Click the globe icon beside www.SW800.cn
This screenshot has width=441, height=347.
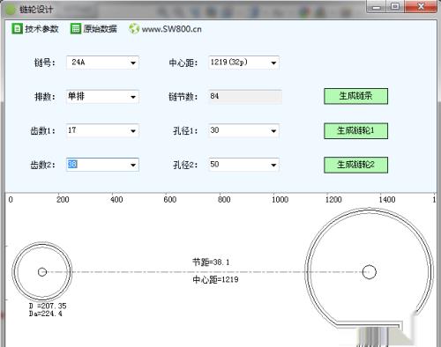pos(134,29)
